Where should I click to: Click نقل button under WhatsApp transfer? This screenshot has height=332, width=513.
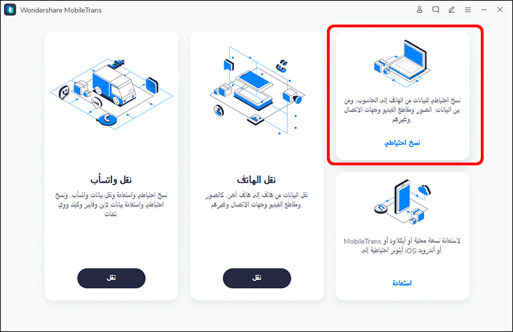click(111, 278)
